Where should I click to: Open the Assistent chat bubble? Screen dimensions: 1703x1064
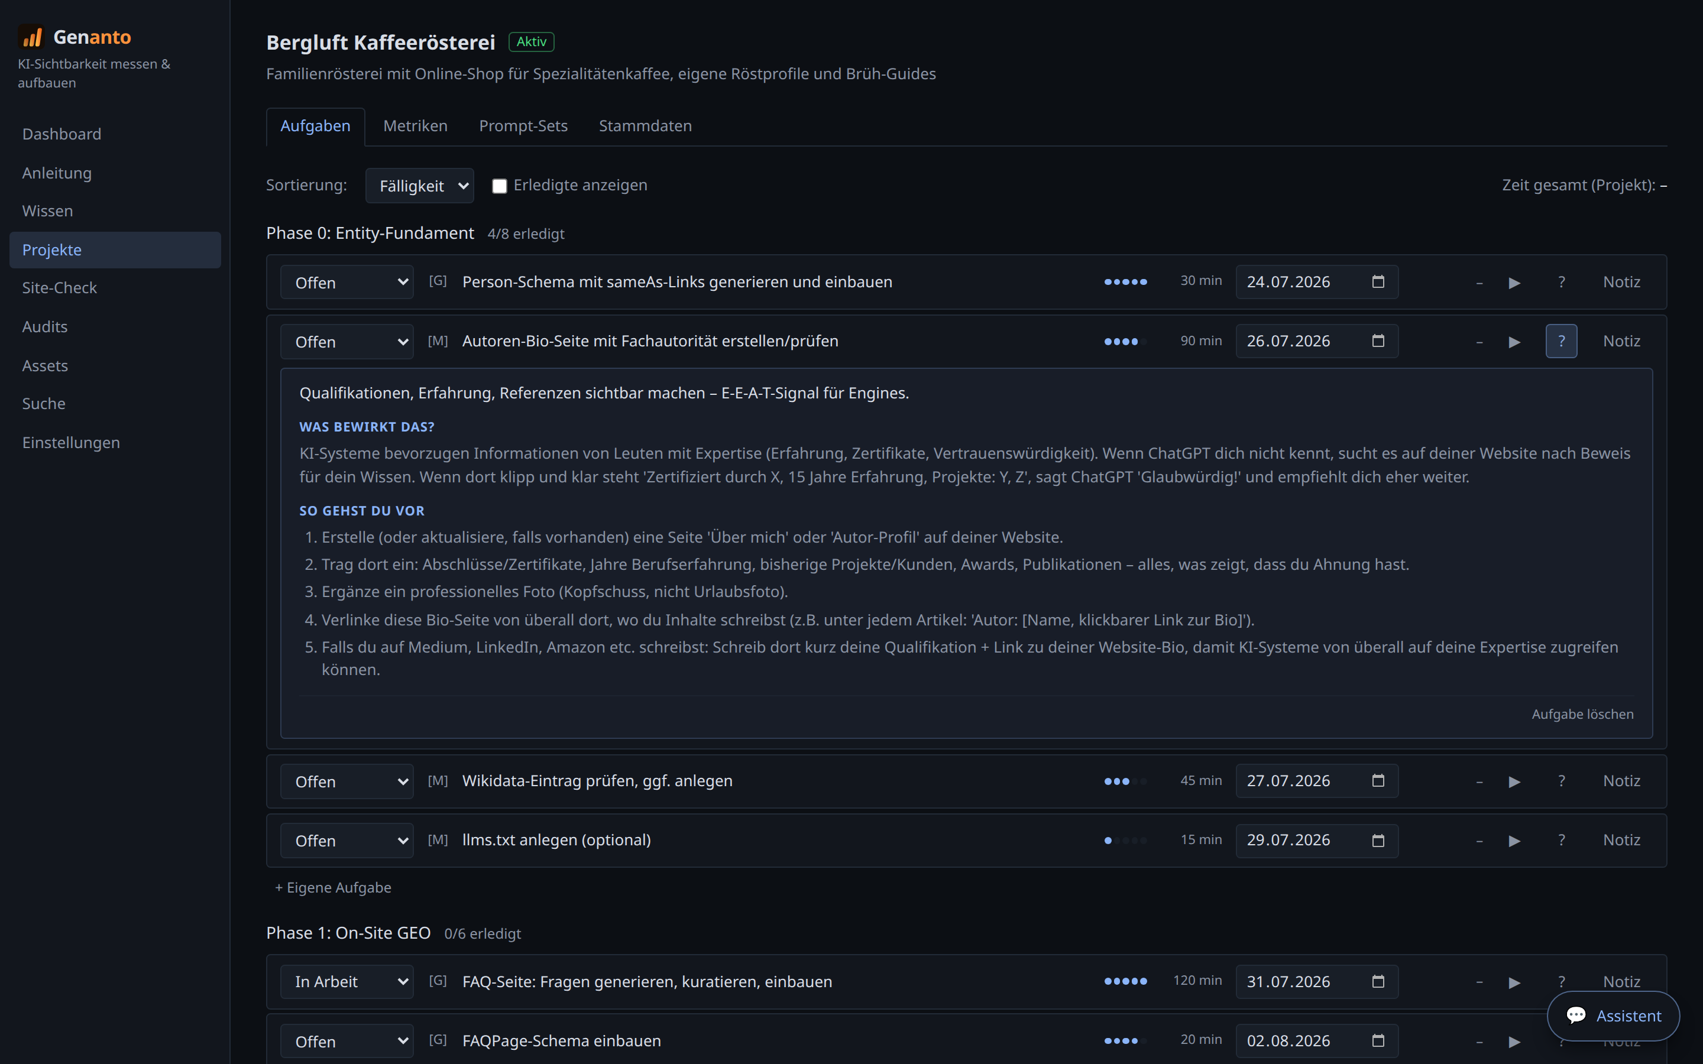[1613, 1016]
